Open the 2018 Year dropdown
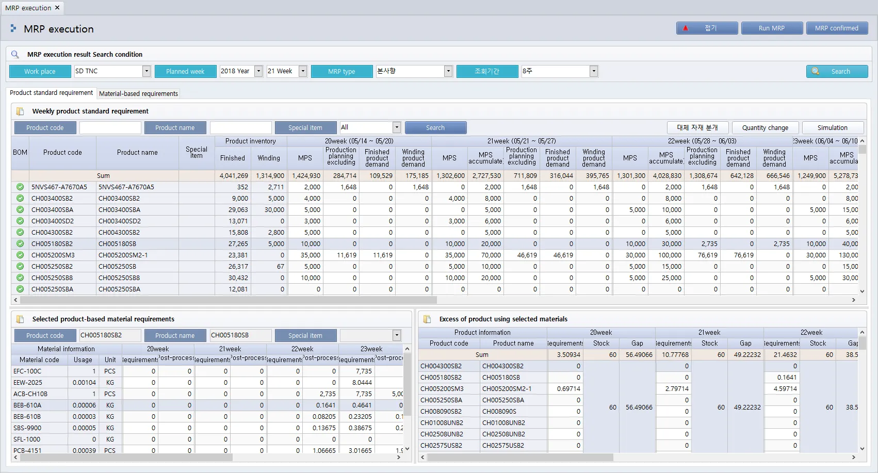Viewport: 878px width, 473px height. coord(258,71)
